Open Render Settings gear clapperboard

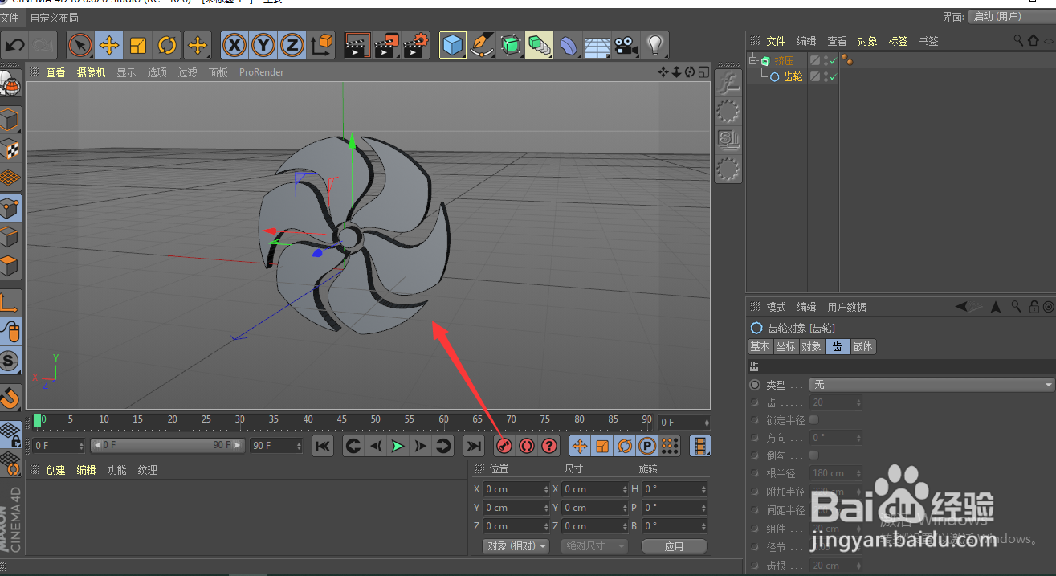(416, 45)
